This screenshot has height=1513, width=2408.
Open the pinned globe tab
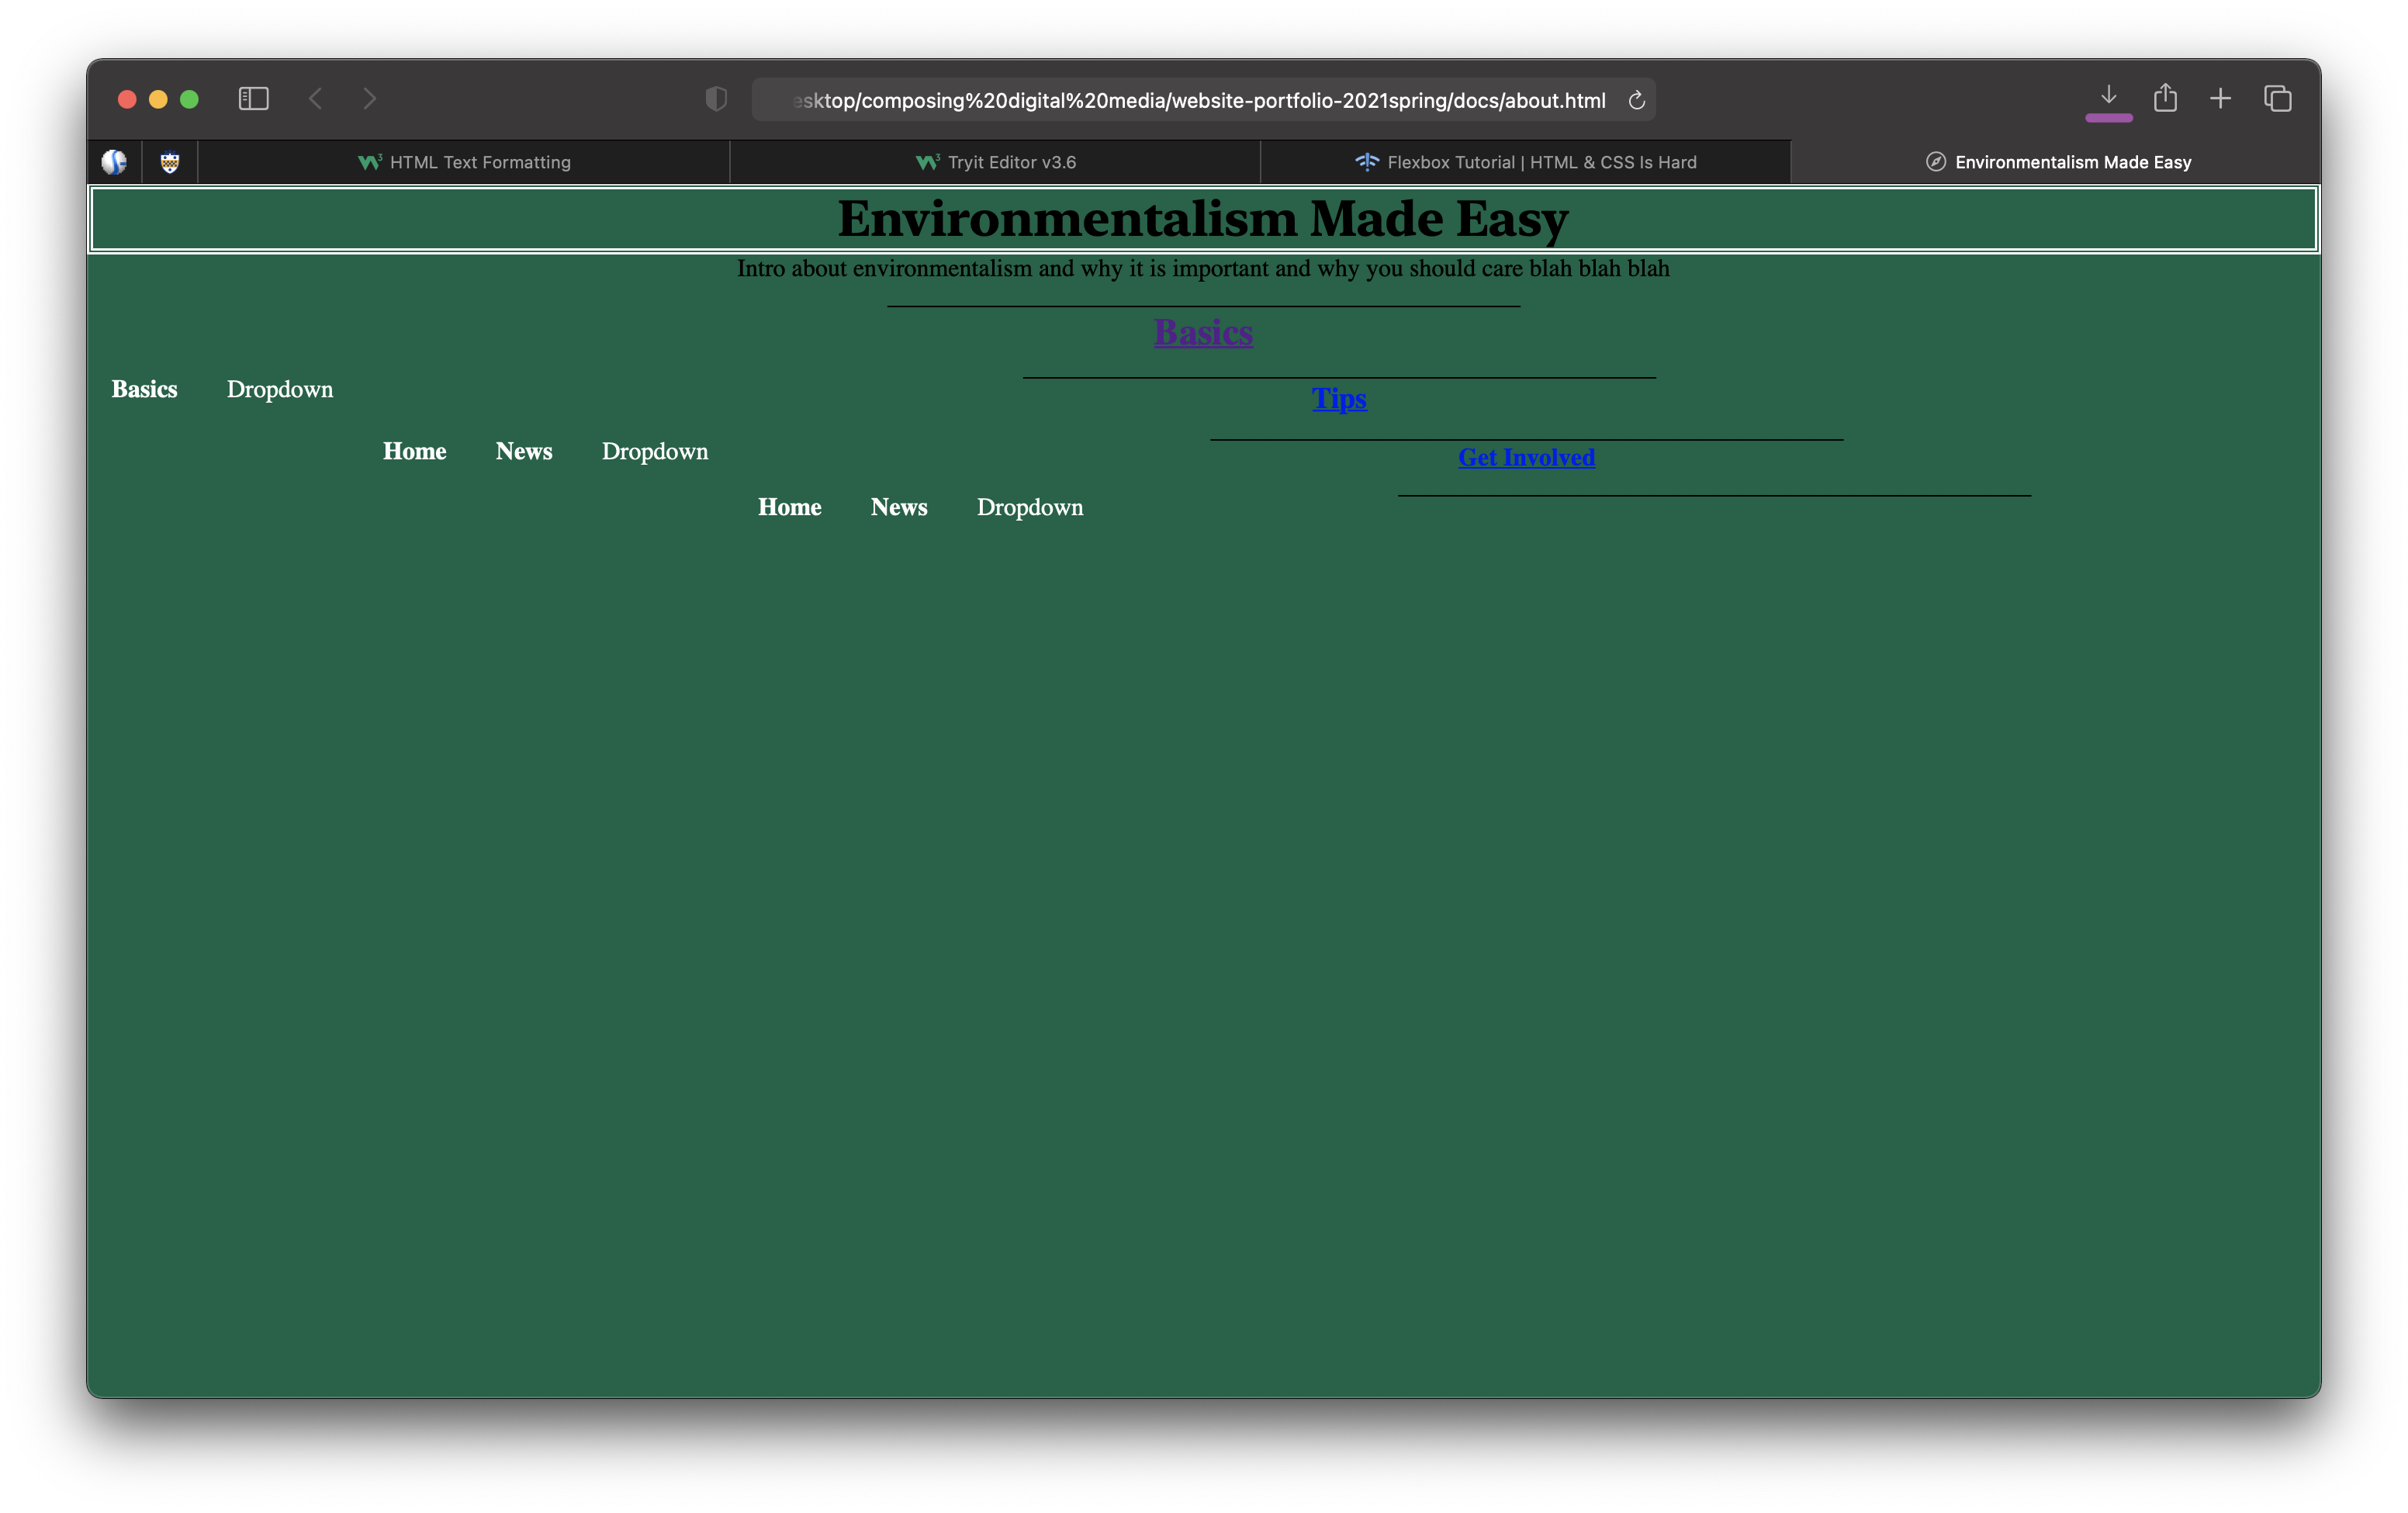(x=114, y=162)
